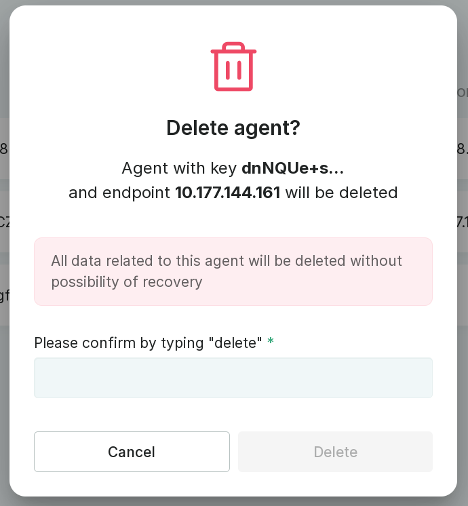Click the "will be deleted" text
This screenshot has width=468, height=506.
(340, 192)
